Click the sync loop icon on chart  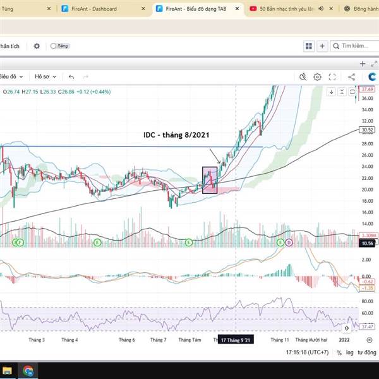pos(352,92)
